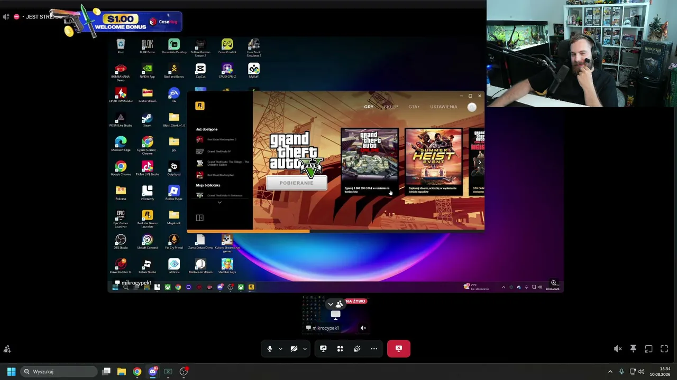Open the Pobrane folder on the desktop
Screen dimensions: 677x380
click(121, 192)
